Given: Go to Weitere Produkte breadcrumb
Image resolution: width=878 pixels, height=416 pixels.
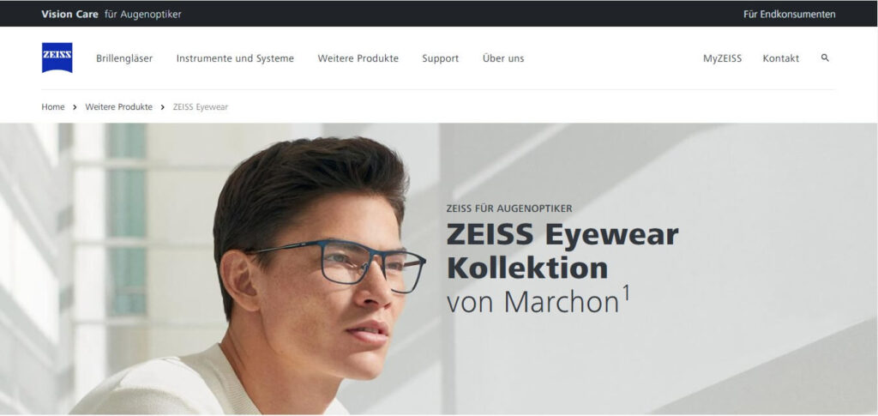Looking at the screenshot, I should click(118, 107).
